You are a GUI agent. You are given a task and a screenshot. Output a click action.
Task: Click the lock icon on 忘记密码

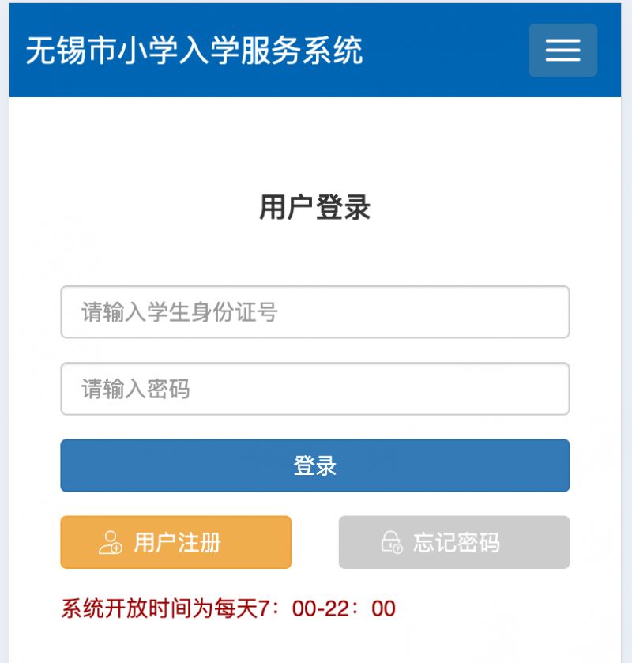point(392,543)
